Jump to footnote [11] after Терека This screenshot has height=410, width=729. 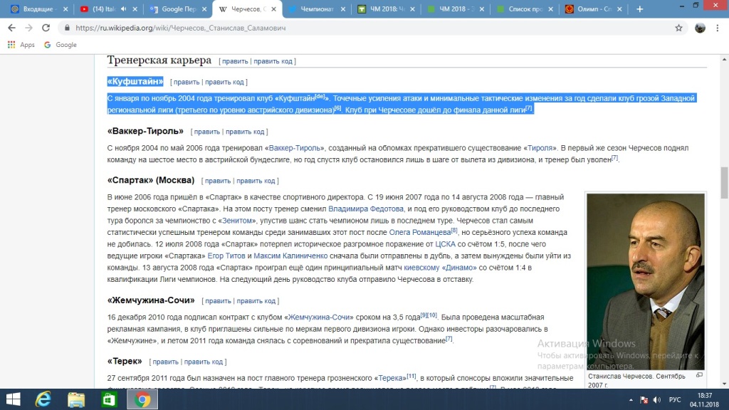click(411, 376)
